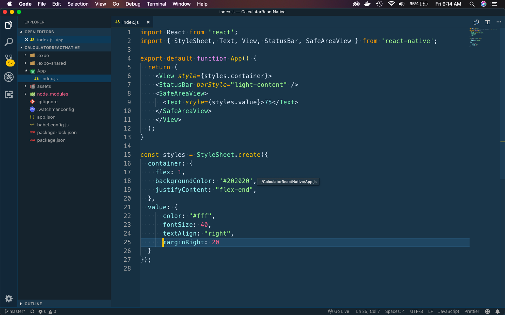
Task: Click the "#fff" color value in code
Action: pos(200,216)
